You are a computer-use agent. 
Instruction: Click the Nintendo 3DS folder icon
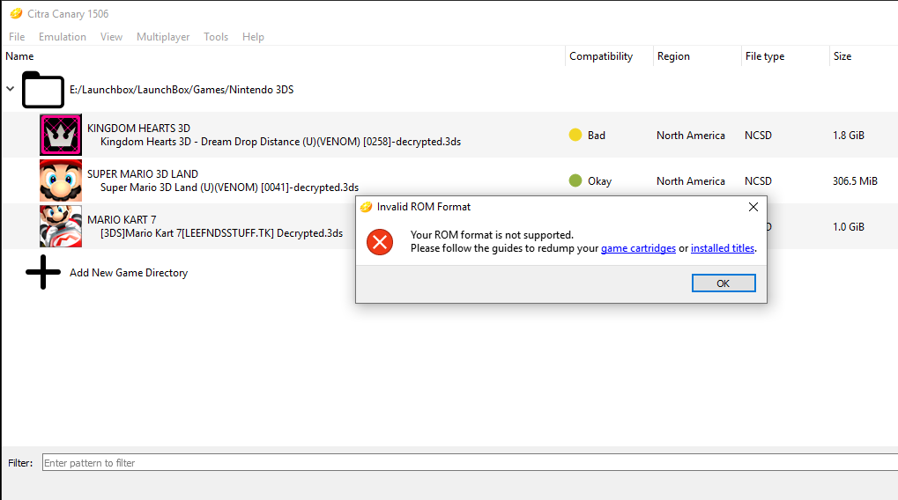click(x=43, y=90)
